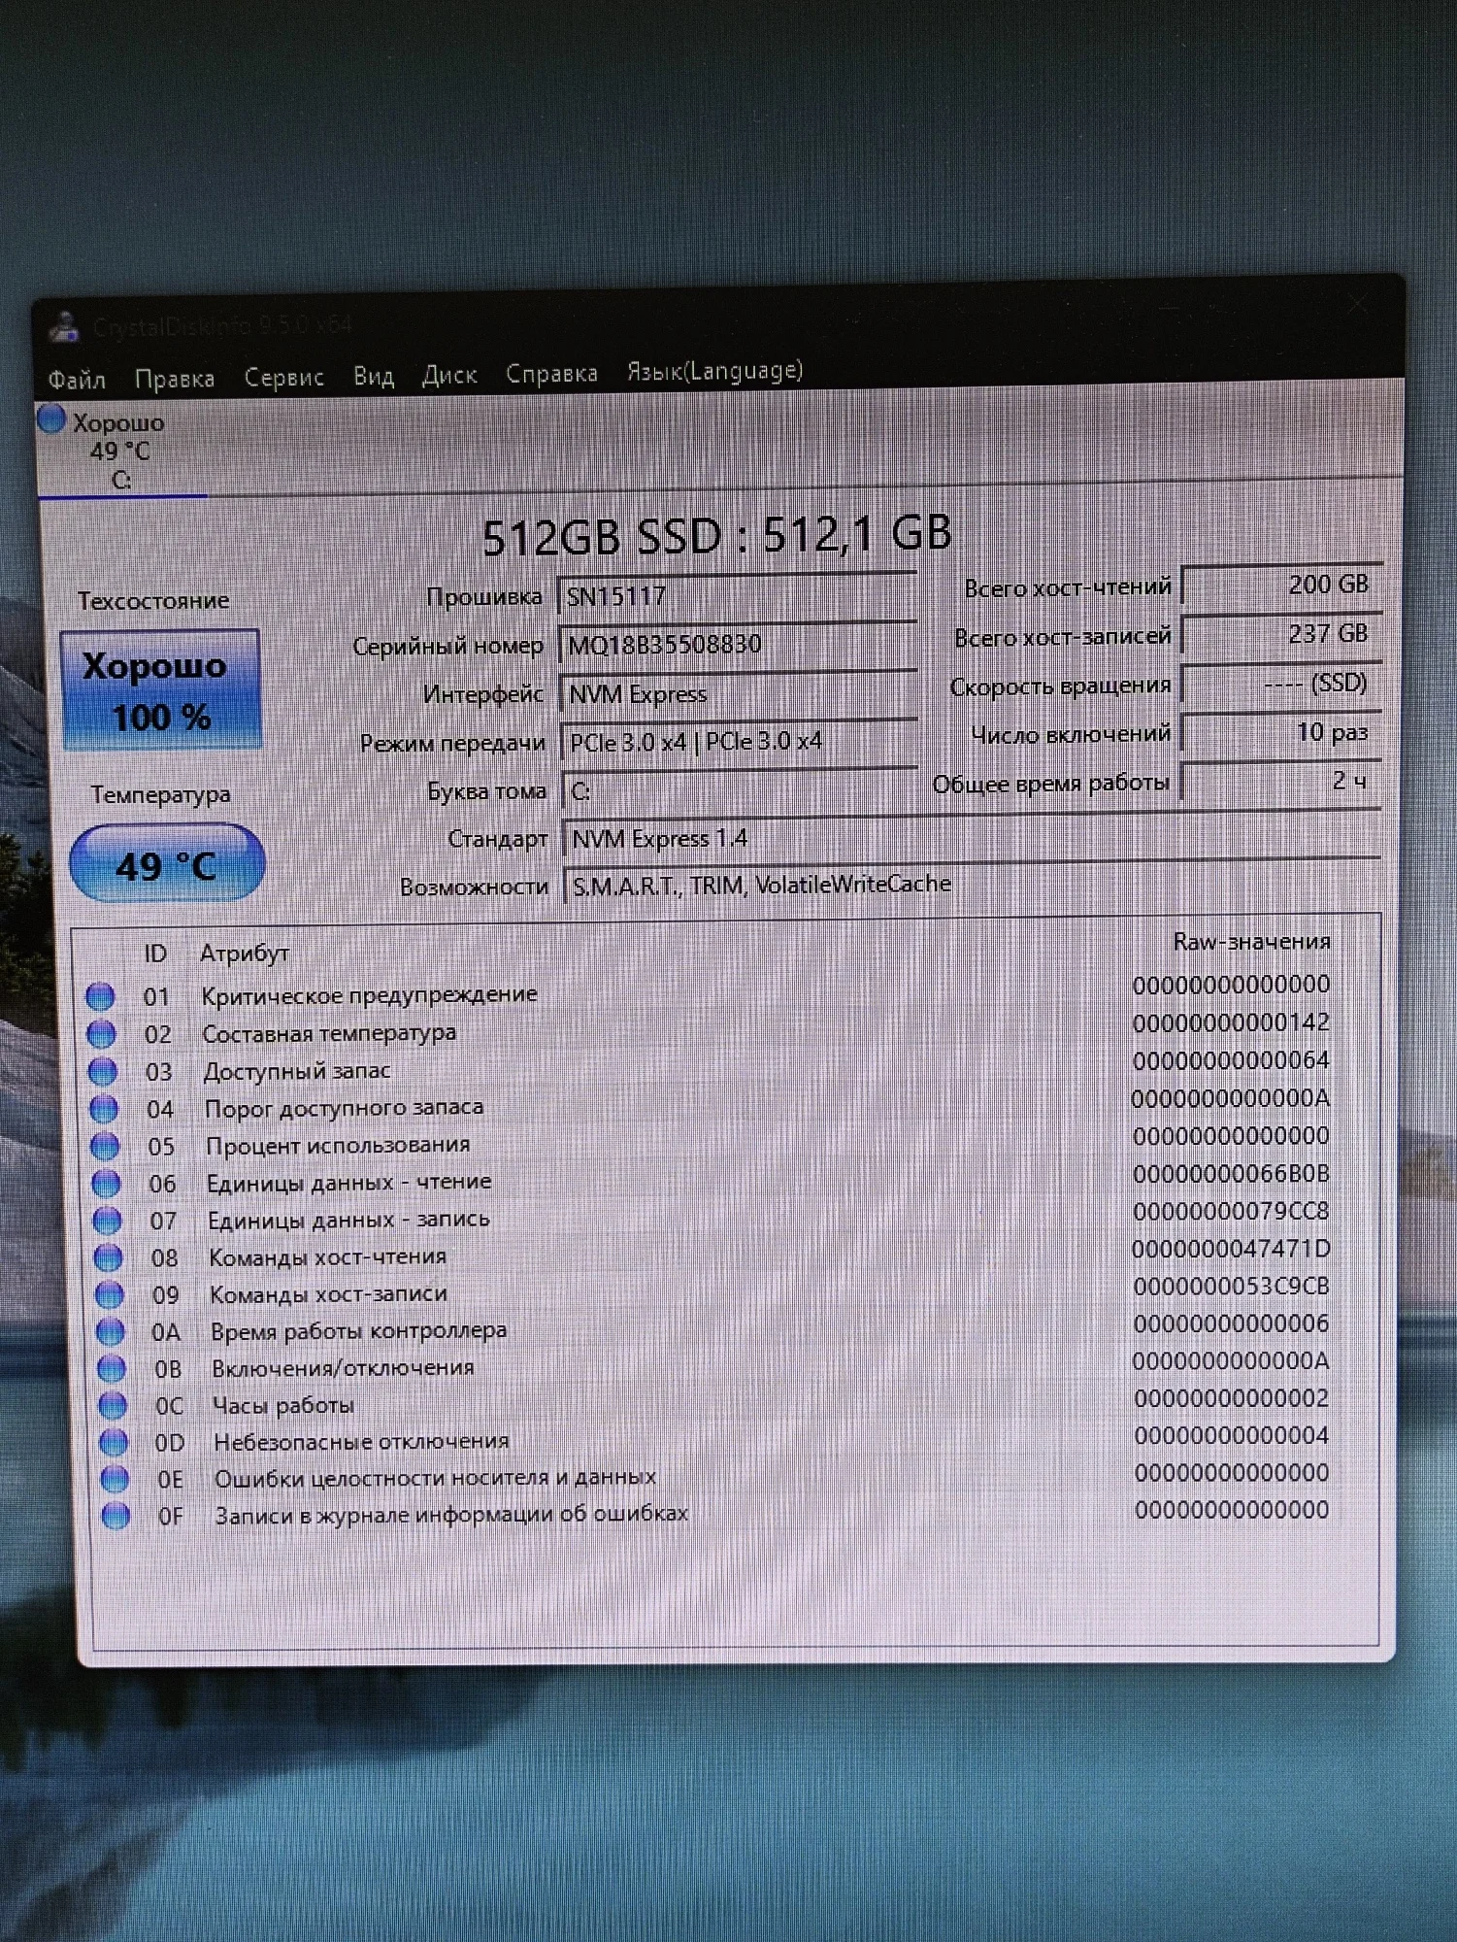The image size is (1457, 1942).
Task: Select the Raw-значения column header
Action: tap(1251, 941)
